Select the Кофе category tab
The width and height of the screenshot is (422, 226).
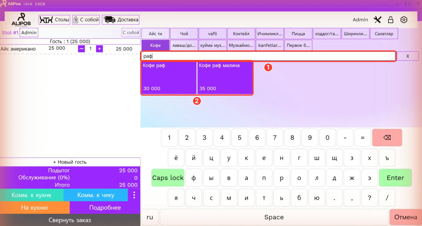point(155,45)
